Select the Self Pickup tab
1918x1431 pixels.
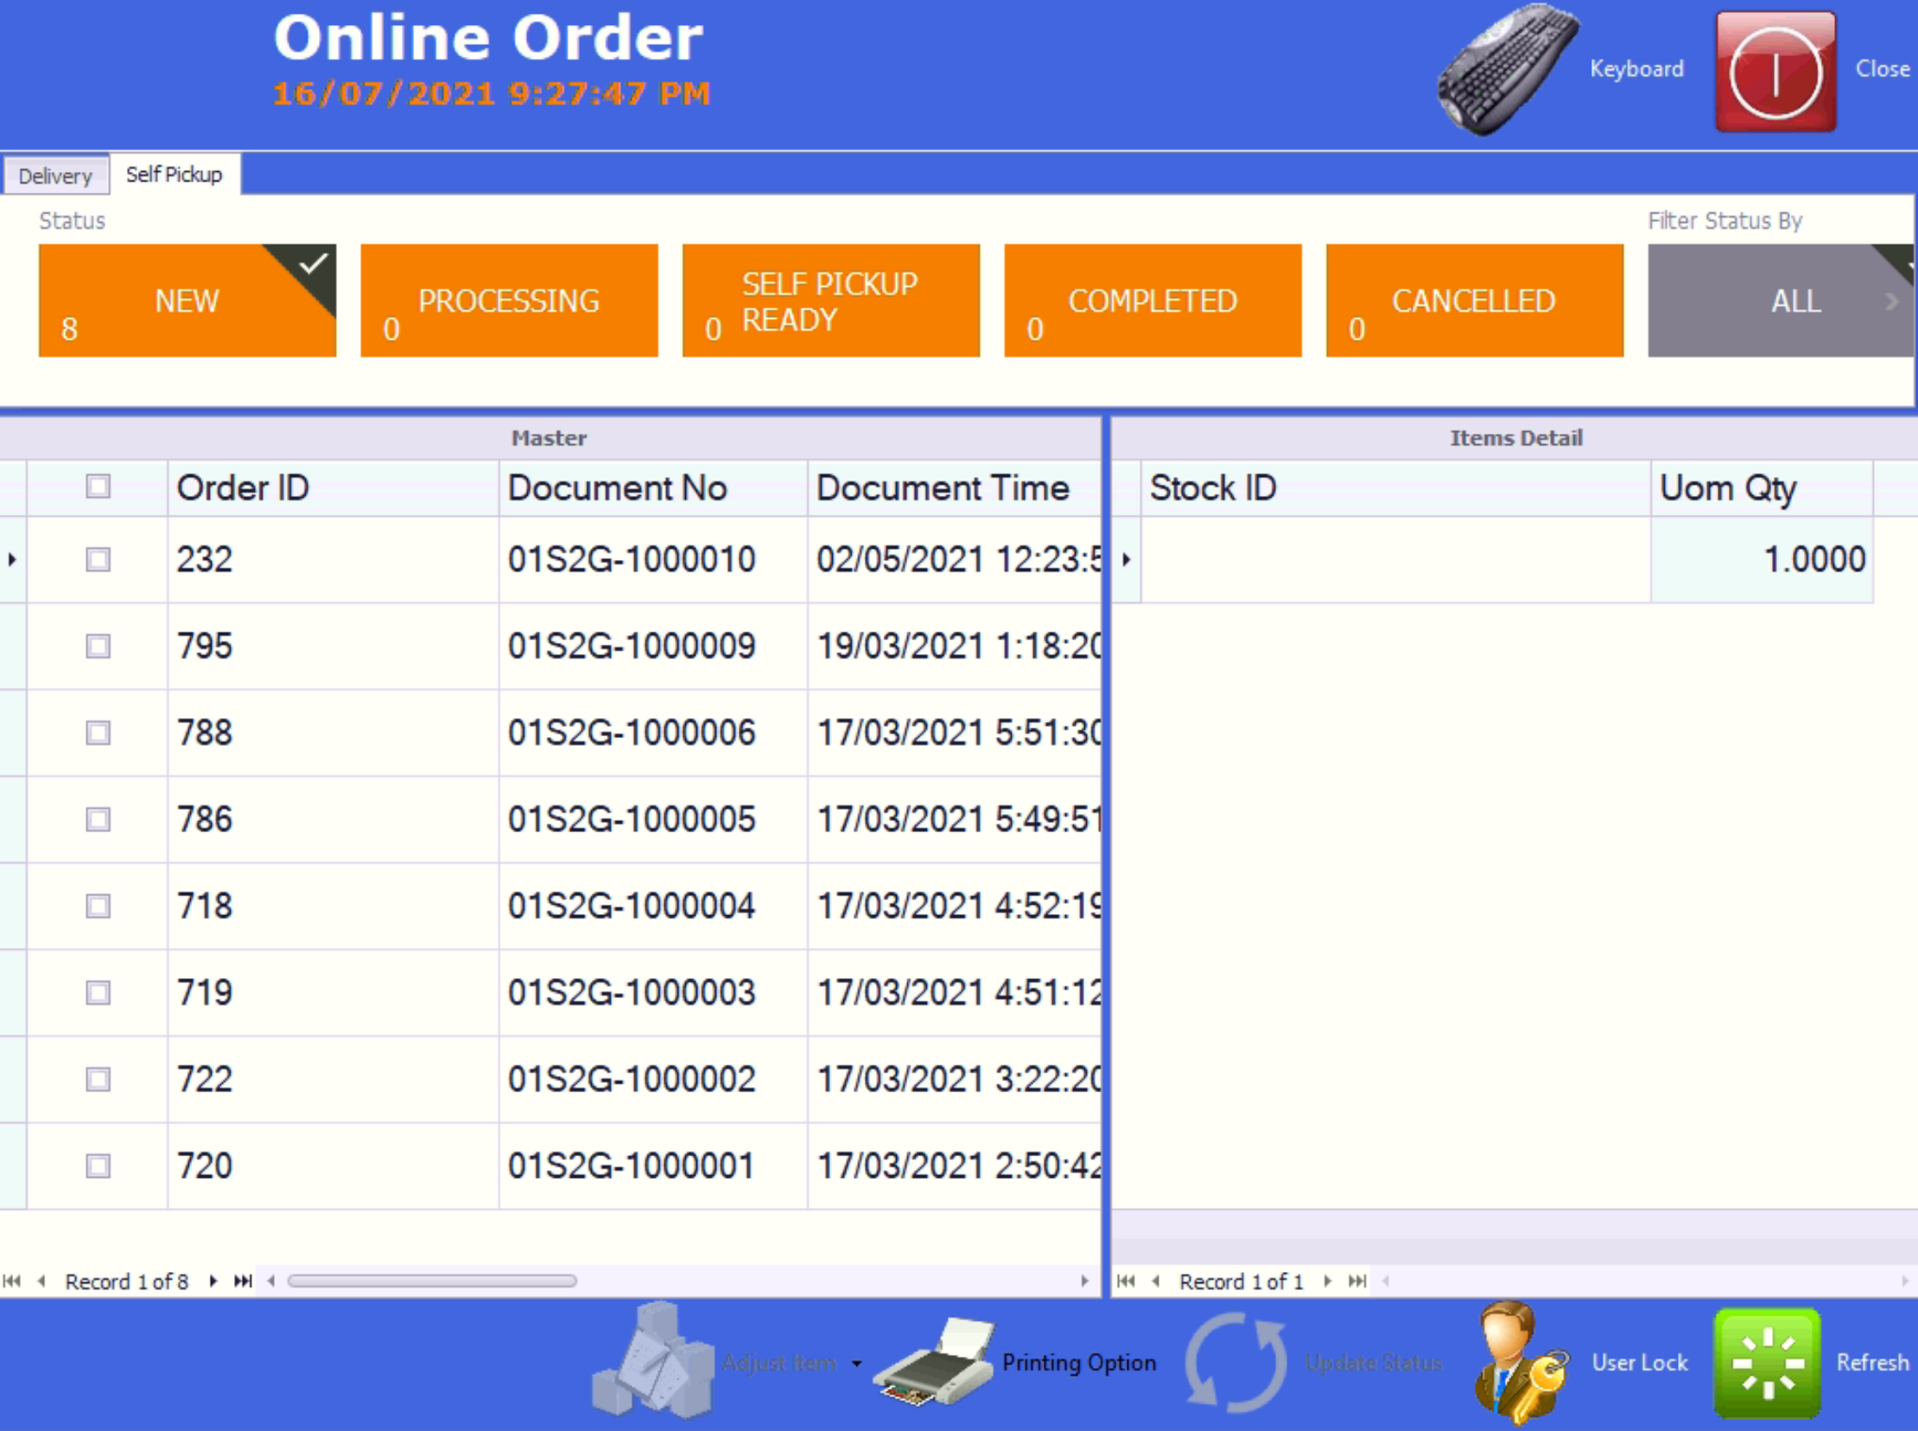click(x=174, y=174)
